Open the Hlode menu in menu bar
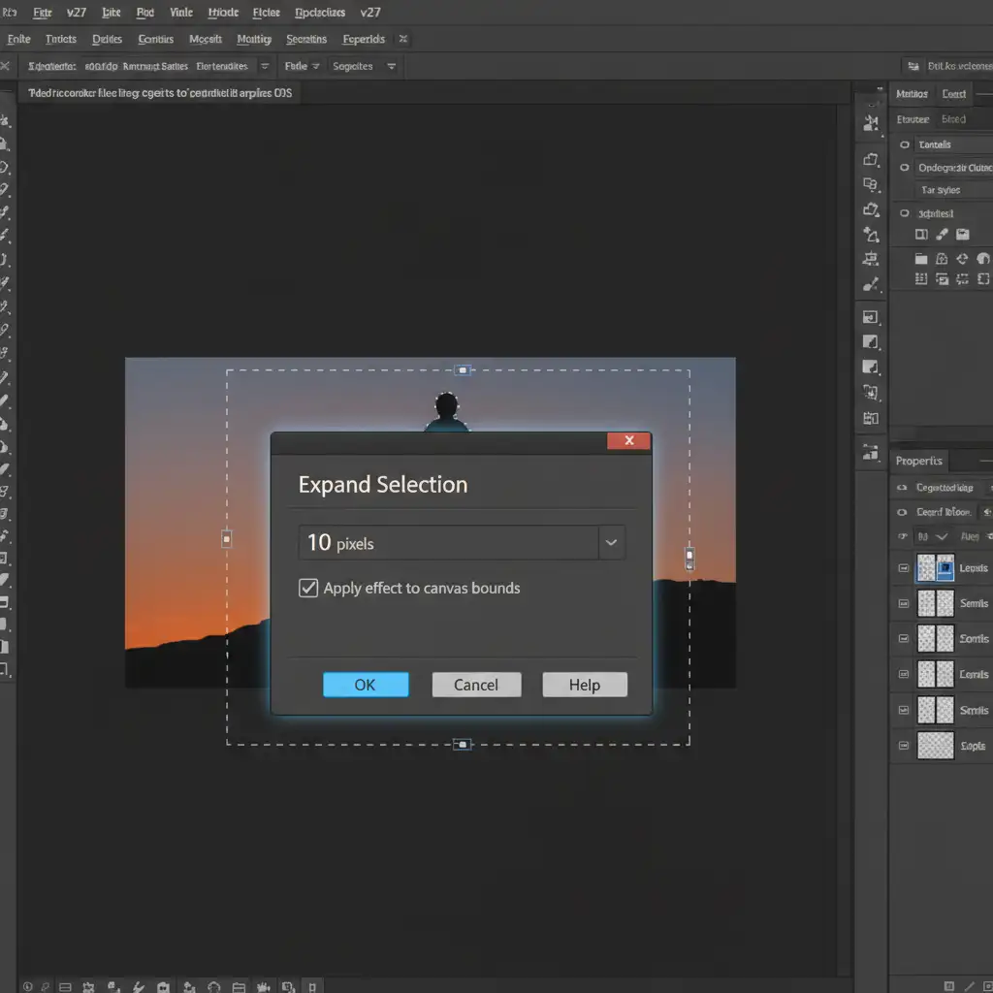 pos(223,13)
